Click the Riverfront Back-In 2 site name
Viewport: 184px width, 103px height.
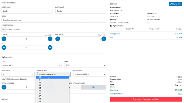(x=117, y=10)
